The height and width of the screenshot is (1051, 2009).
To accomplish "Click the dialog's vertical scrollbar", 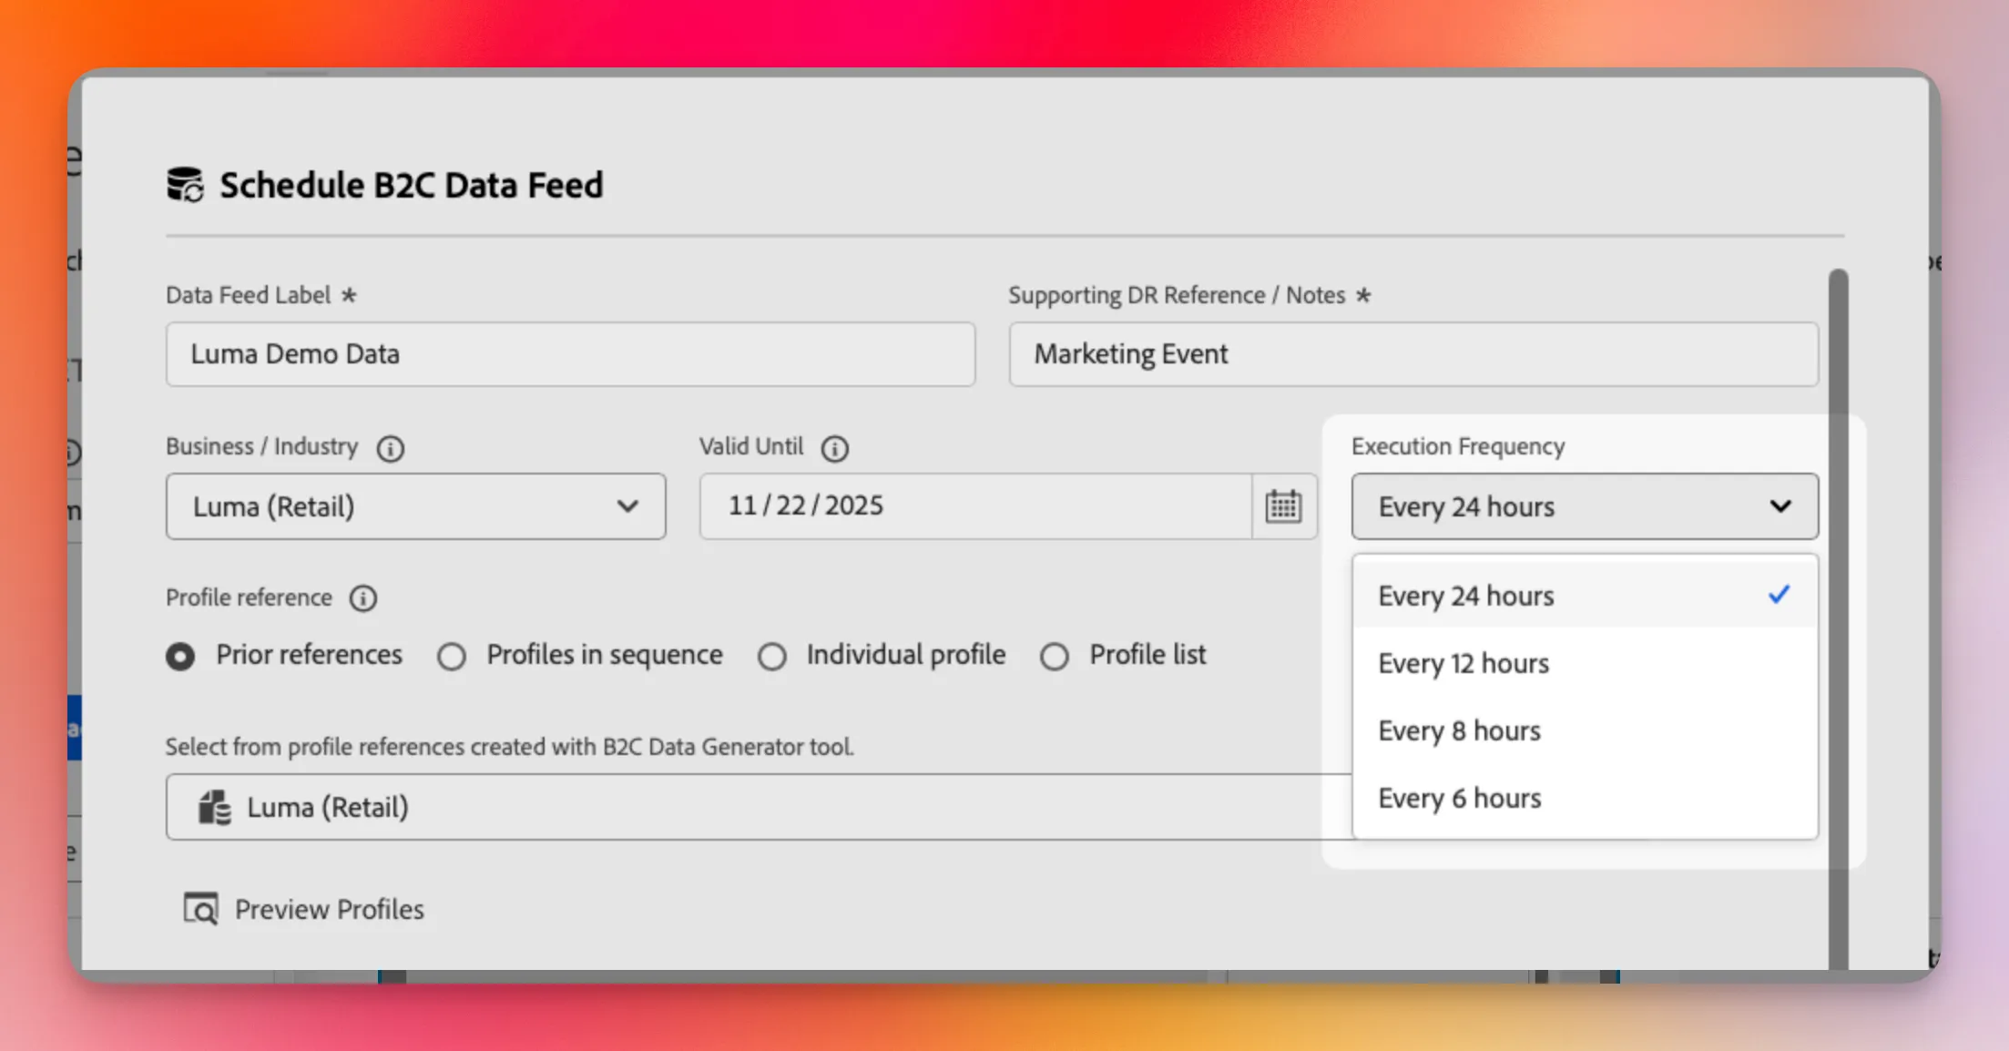I will tap(1838, 619).
